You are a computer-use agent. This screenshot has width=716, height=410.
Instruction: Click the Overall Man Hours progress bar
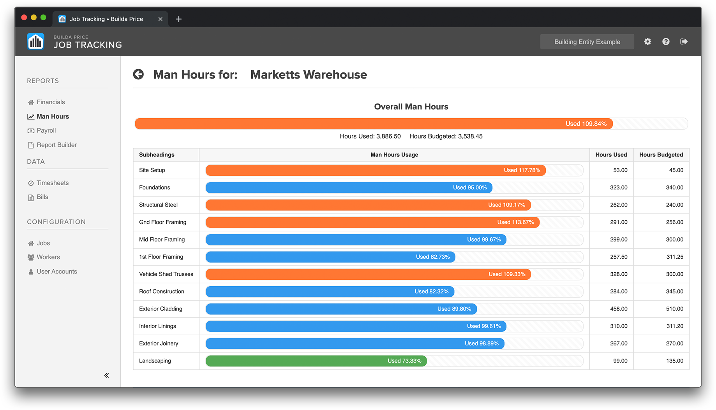(411, 124)
